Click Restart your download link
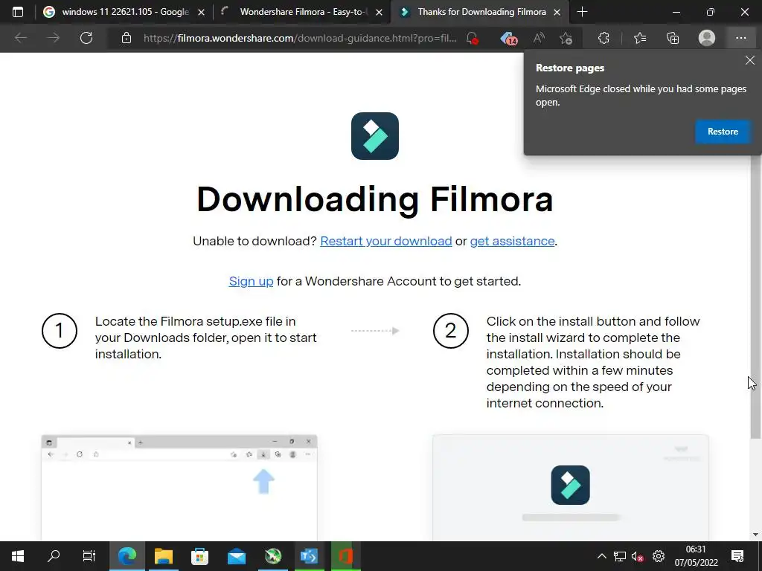This screenshot has height=571, width=762. tap(386, 242)
